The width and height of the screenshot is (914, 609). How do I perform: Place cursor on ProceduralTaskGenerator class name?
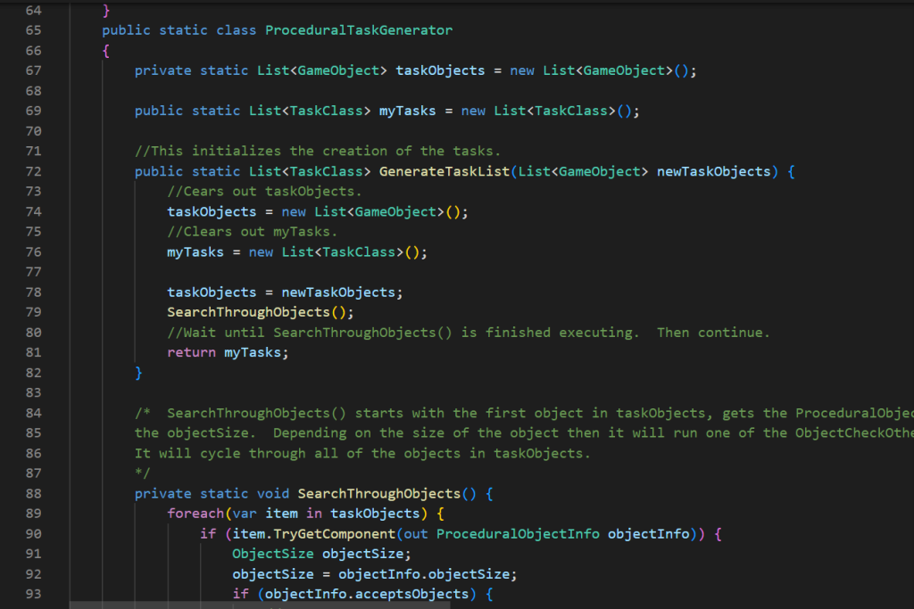point(359,30)
